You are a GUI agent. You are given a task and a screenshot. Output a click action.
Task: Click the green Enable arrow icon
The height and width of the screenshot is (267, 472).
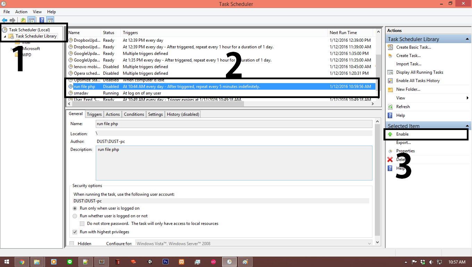pyautogui.click(x=390, y=134)
